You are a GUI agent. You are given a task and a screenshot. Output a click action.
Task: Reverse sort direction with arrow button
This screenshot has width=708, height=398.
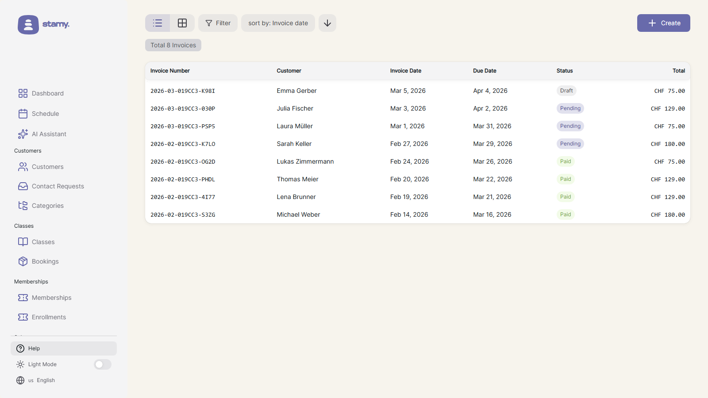(x=327, y=23)
